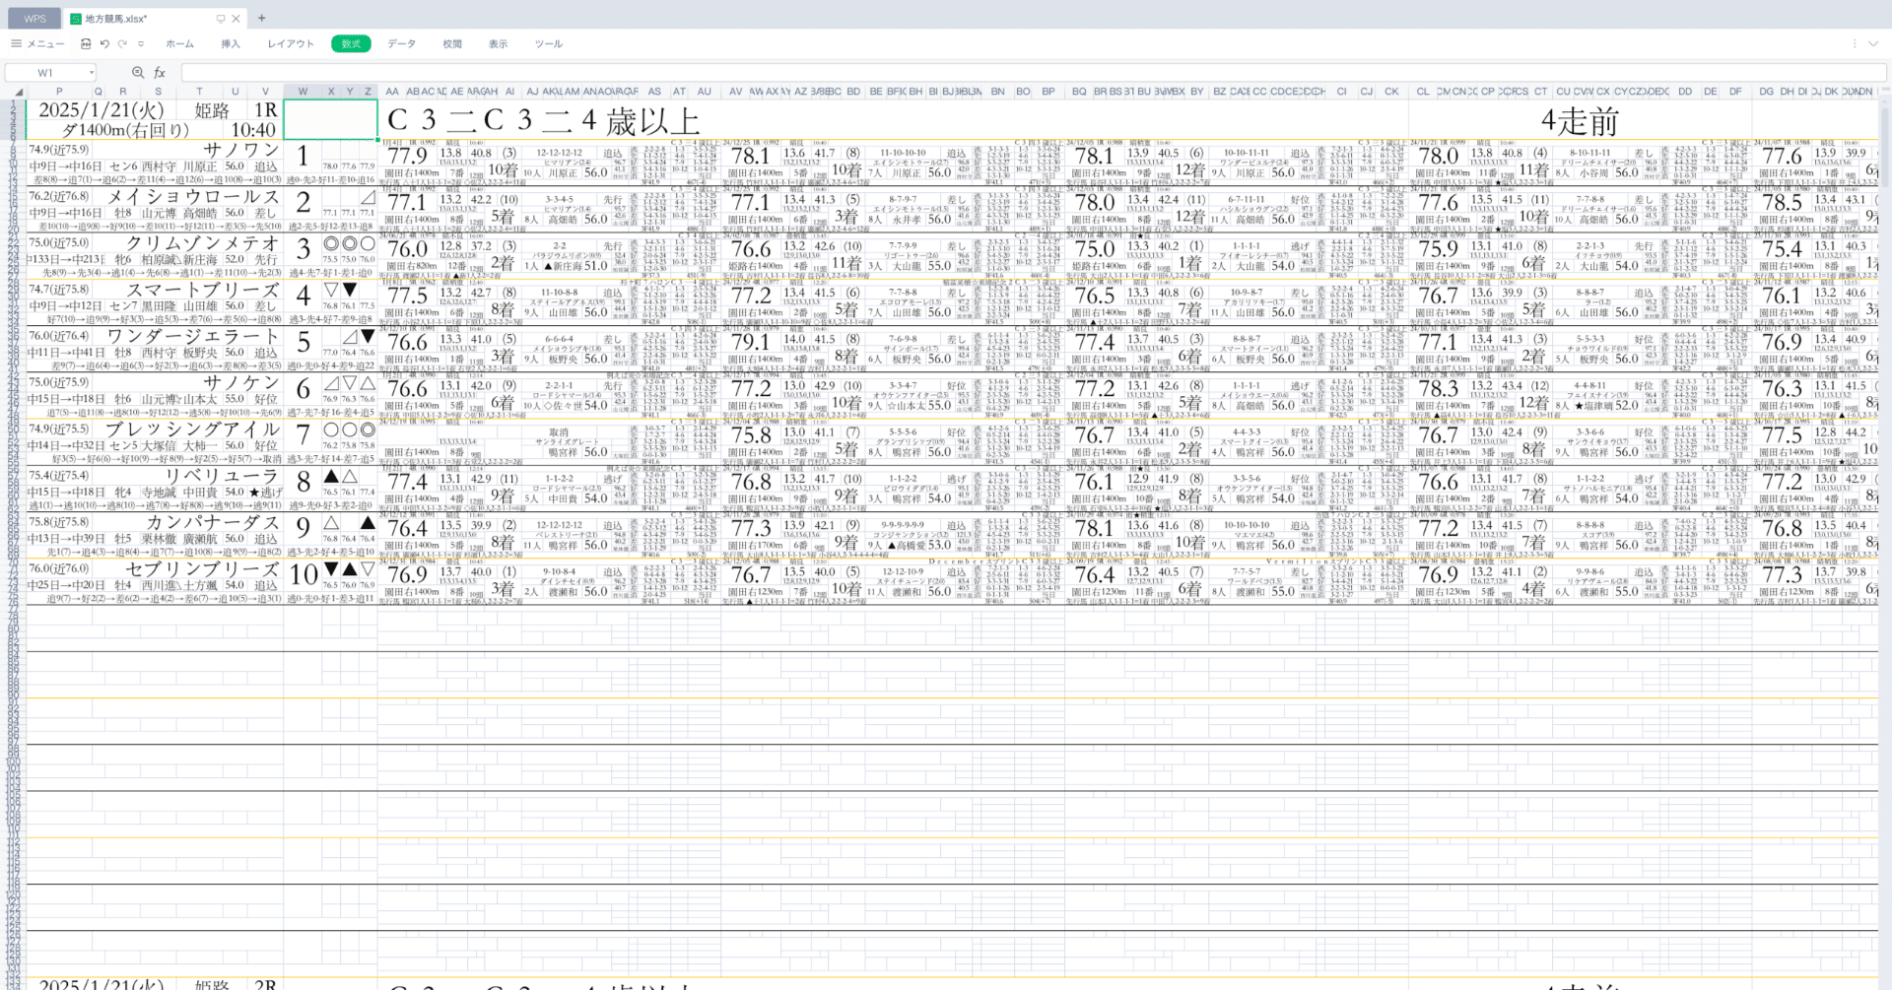Screen dimensions: 1892x990
Task: Select column DF header
Action: 1735,92
